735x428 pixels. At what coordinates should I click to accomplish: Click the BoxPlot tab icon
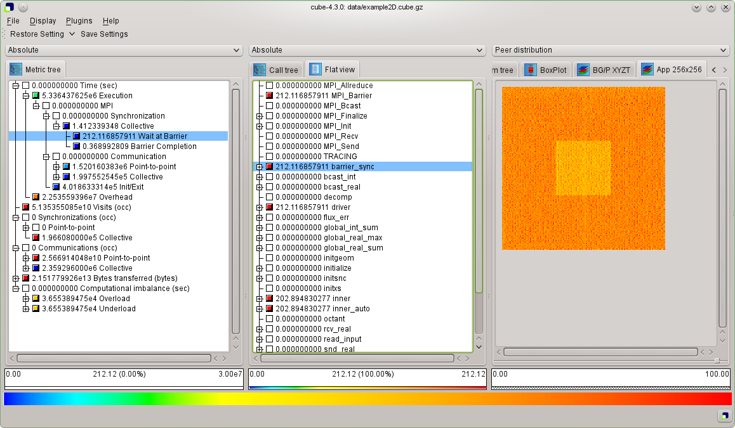point(530,70)
